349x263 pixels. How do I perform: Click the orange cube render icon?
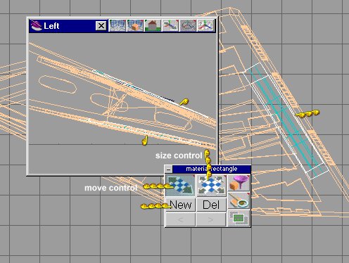point(135,25)
